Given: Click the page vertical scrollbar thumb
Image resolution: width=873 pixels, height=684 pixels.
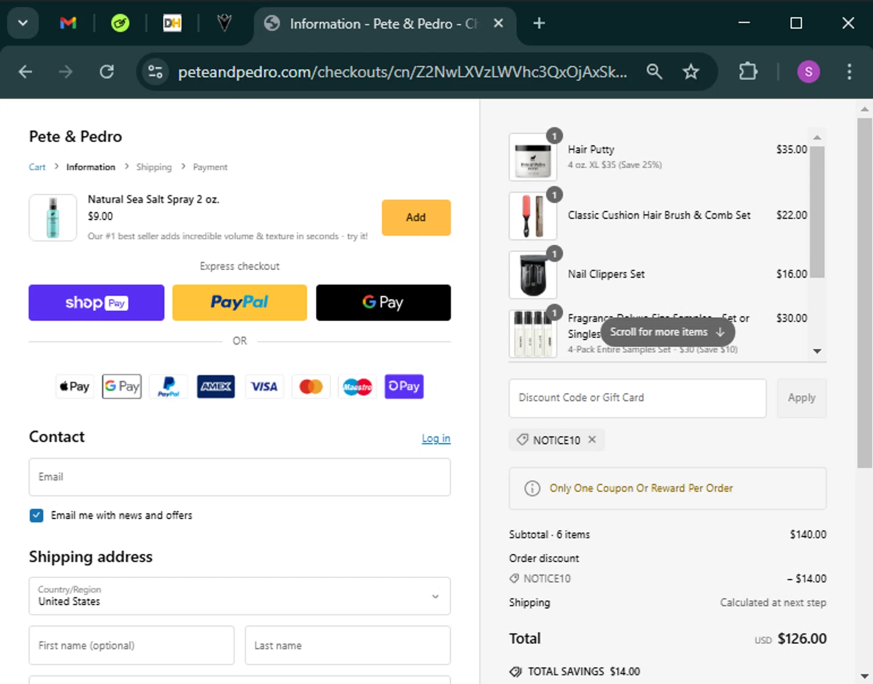Looking at the screenshot, I should tap(864, 293).
